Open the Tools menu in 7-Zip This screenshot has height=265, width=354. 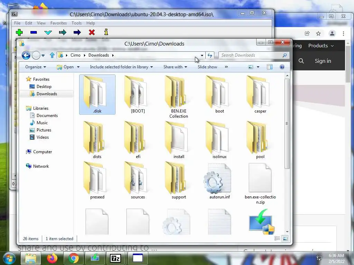[x=76, y=23]
